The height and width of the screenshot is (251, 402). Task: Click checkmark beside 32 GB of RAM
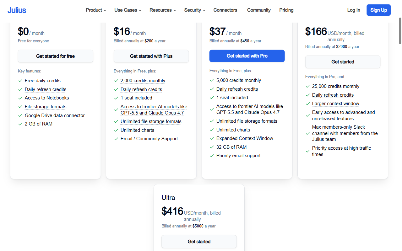(x=212, y=147)
